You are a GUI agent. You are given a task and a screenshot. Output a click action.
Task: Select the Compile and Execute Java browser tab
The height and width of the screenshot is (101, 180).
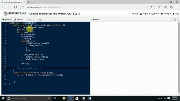13,2
